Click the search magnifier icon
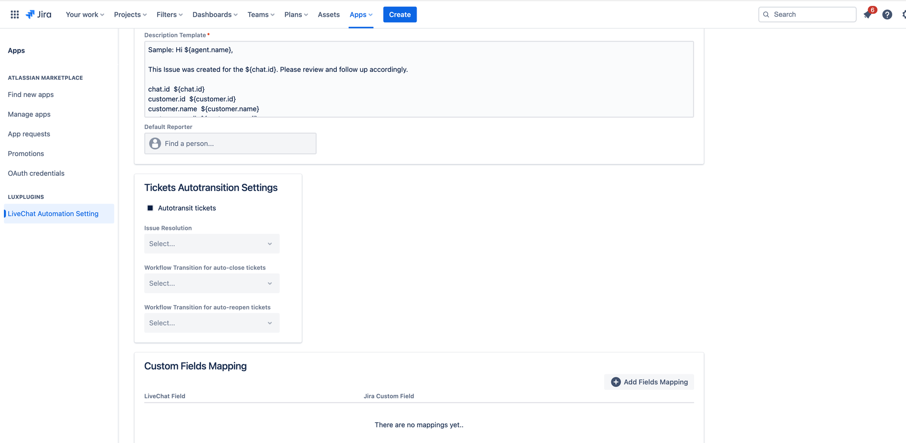 [x=766, y=15]
